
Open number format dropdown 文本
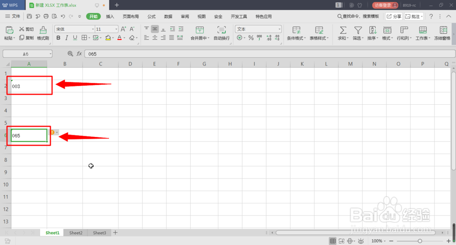point(280,29)
